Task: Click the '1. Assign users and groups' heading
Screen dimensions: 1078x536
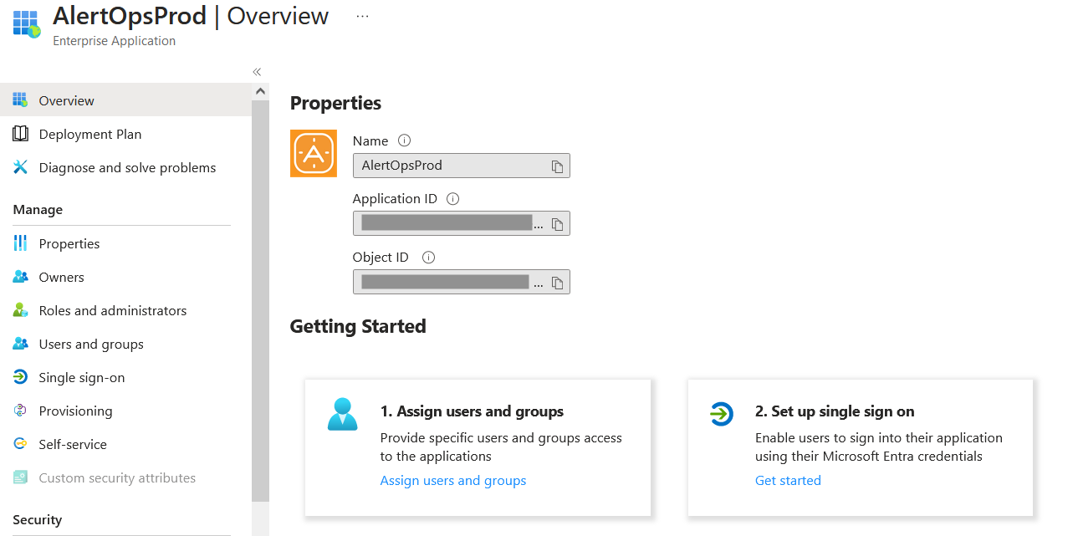Action: coord(472,411)
